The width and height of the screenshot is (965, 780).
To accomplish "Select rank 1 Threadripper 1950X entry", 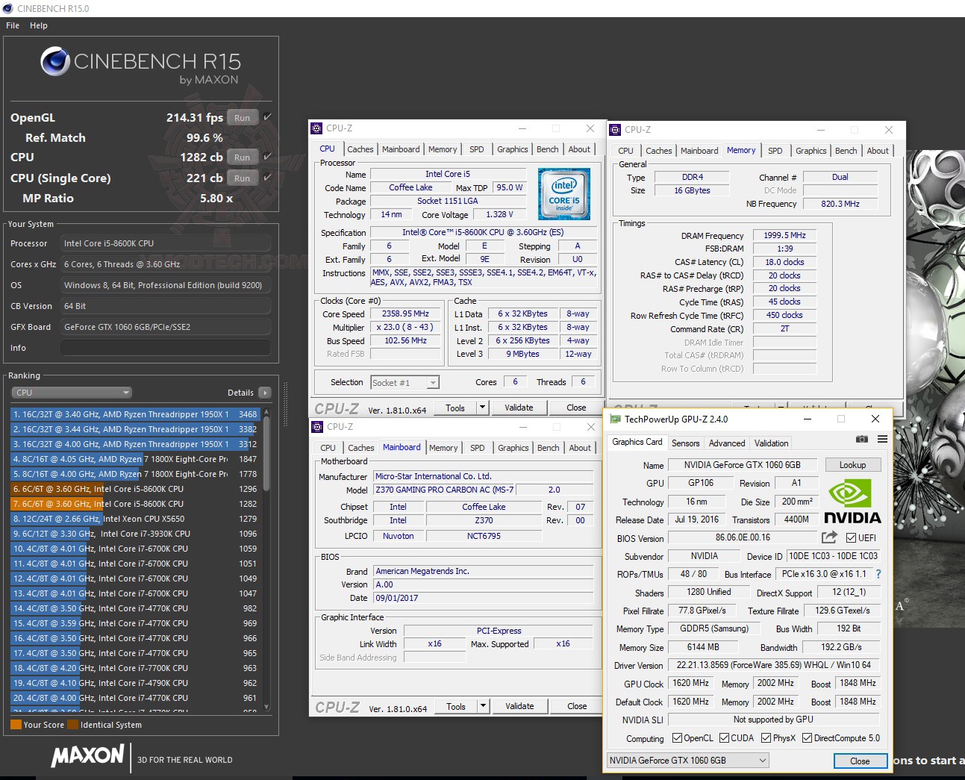I will [135, 414].
